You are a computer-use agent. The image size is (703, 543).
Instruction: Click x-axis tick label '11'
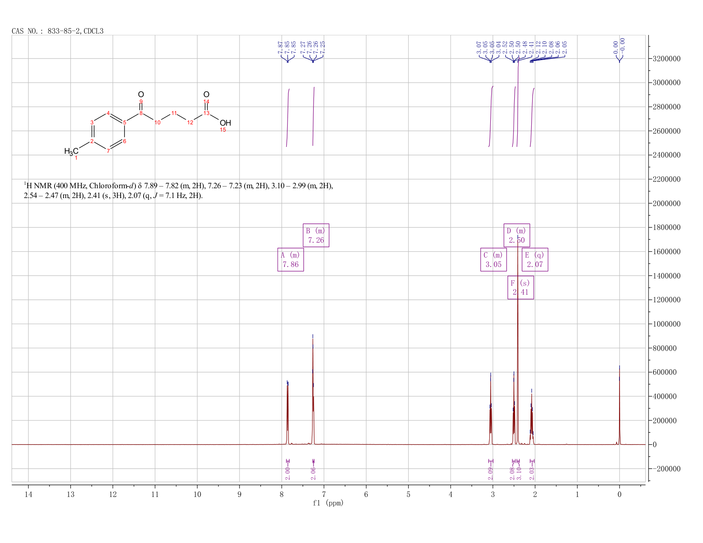[x=155, y=494]
